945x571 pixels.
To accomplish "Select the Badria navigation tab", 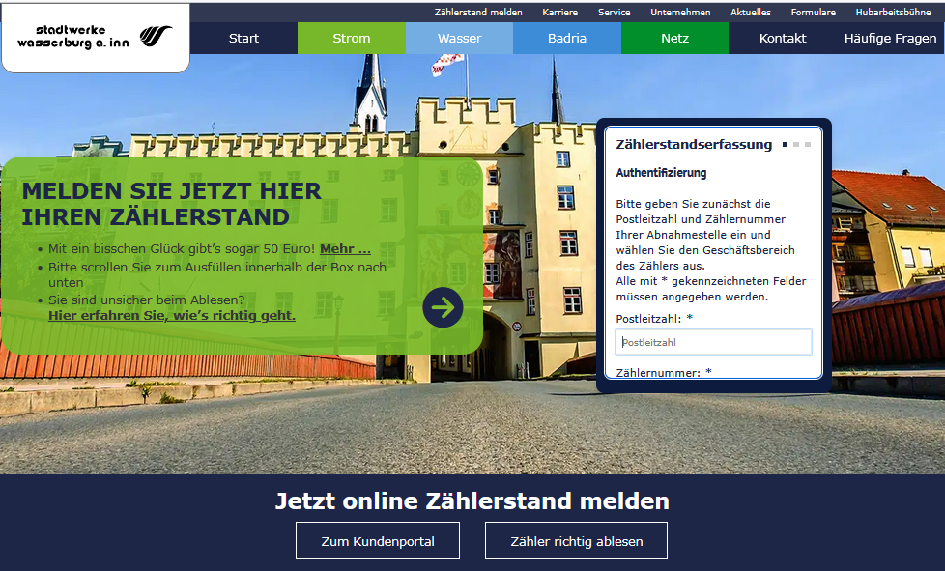I will (x=566, y=39).
